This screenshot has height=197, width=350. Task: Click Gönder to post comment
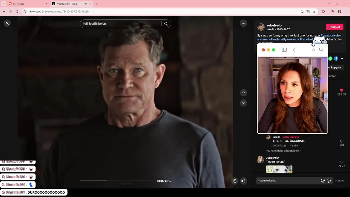pos(339,181)
